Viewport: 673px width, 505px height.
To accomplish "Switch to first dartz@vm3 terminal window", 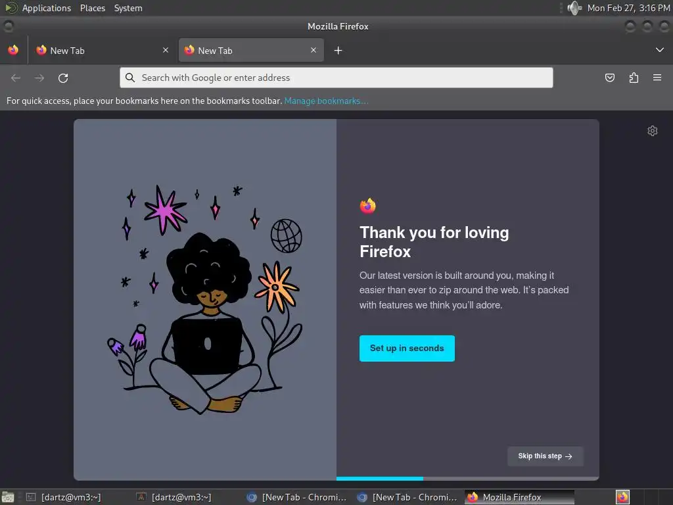I will click(71, 497).
